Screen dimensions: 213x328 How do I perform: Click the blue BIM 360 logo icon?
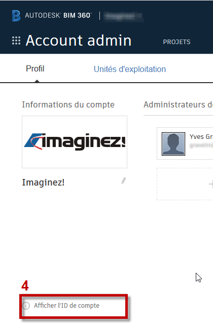tap(16, 16)
